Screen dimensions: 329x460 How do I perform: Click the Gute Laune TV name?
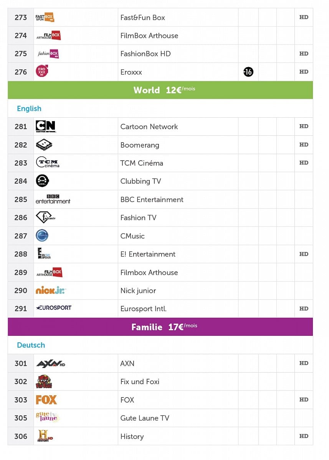(x=145, y=418)
